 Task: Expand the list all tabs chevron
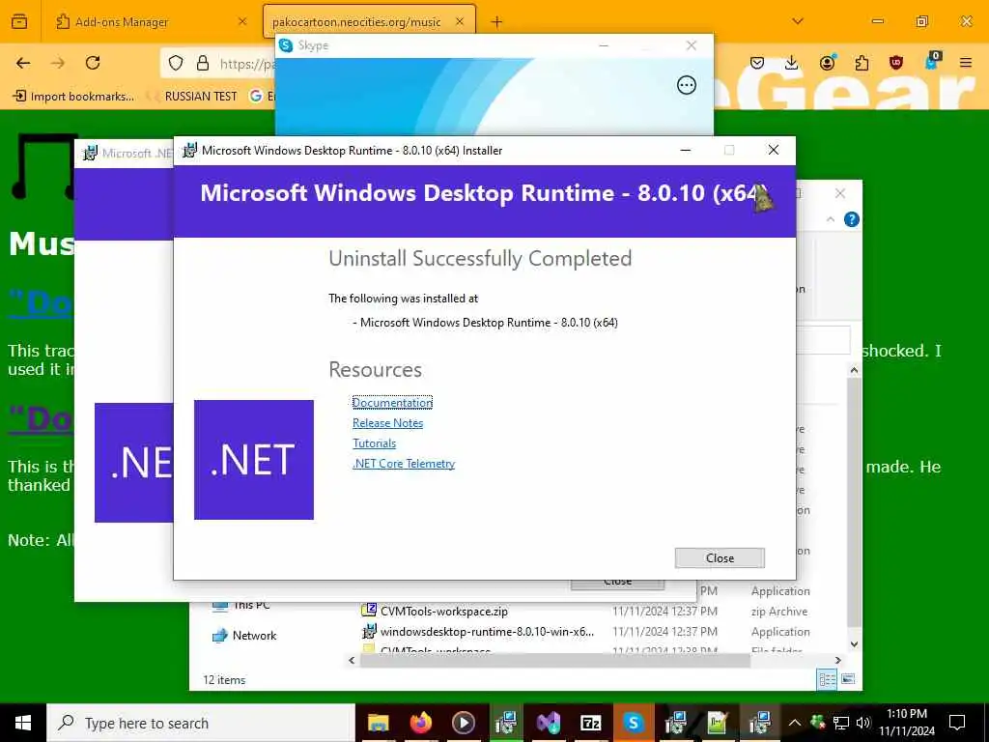pos(798,21)
